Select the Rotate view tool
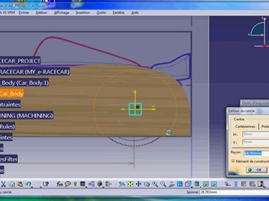 (x=147, y=184)
